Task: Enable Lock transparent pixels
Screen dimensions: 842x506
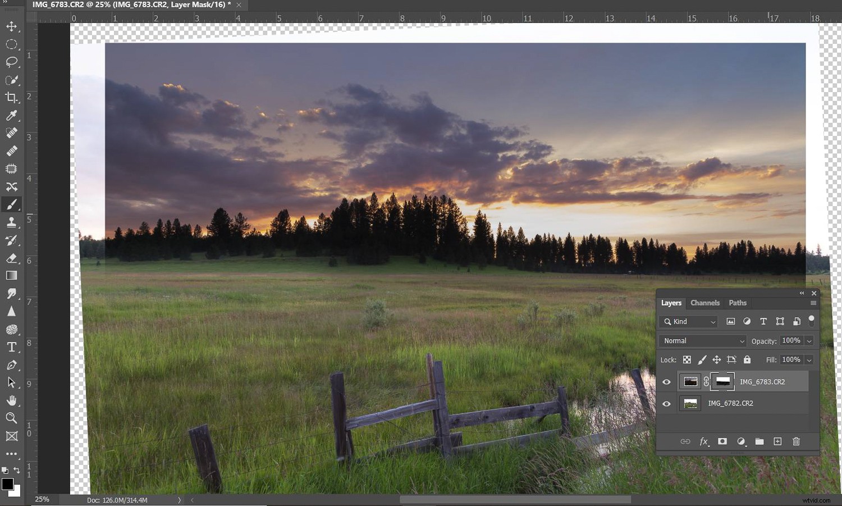Action: coord(687,359)
